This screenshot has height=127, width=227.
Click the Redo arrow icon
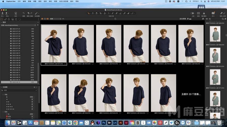31,13
